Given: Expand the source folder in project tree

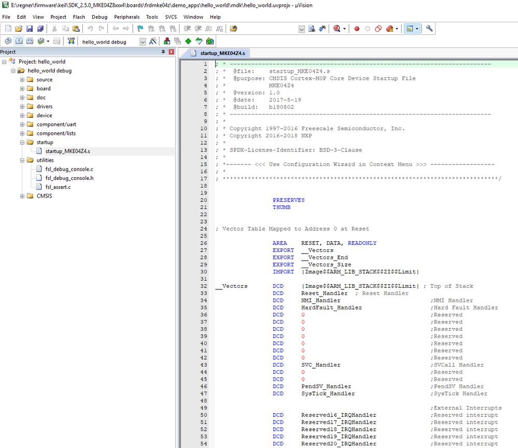Looking at the screenshot, I should point(22,80).
